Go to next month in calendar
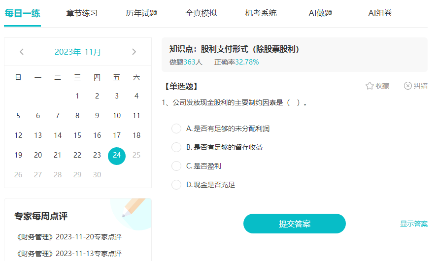The image size is (437, 261). [134, 52]
